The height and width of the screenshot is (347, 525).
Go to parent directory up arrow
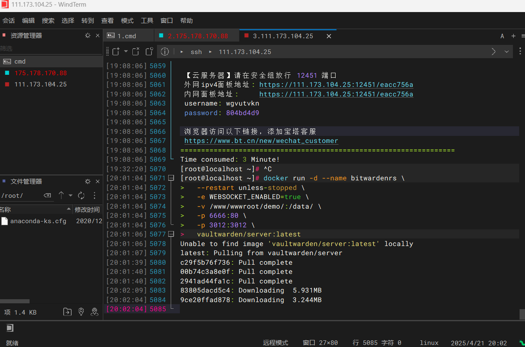(x=61, y=195)
